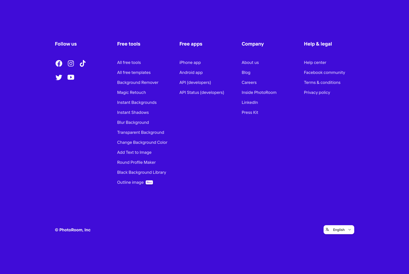This screenshot has width=409, height=274.
Task: Open PhotoRoom's Twitter account
Action: pos(59,77)
